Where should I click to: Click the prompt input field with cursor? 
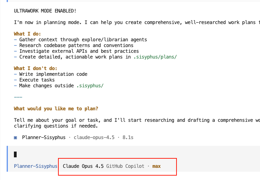[134, 154]
